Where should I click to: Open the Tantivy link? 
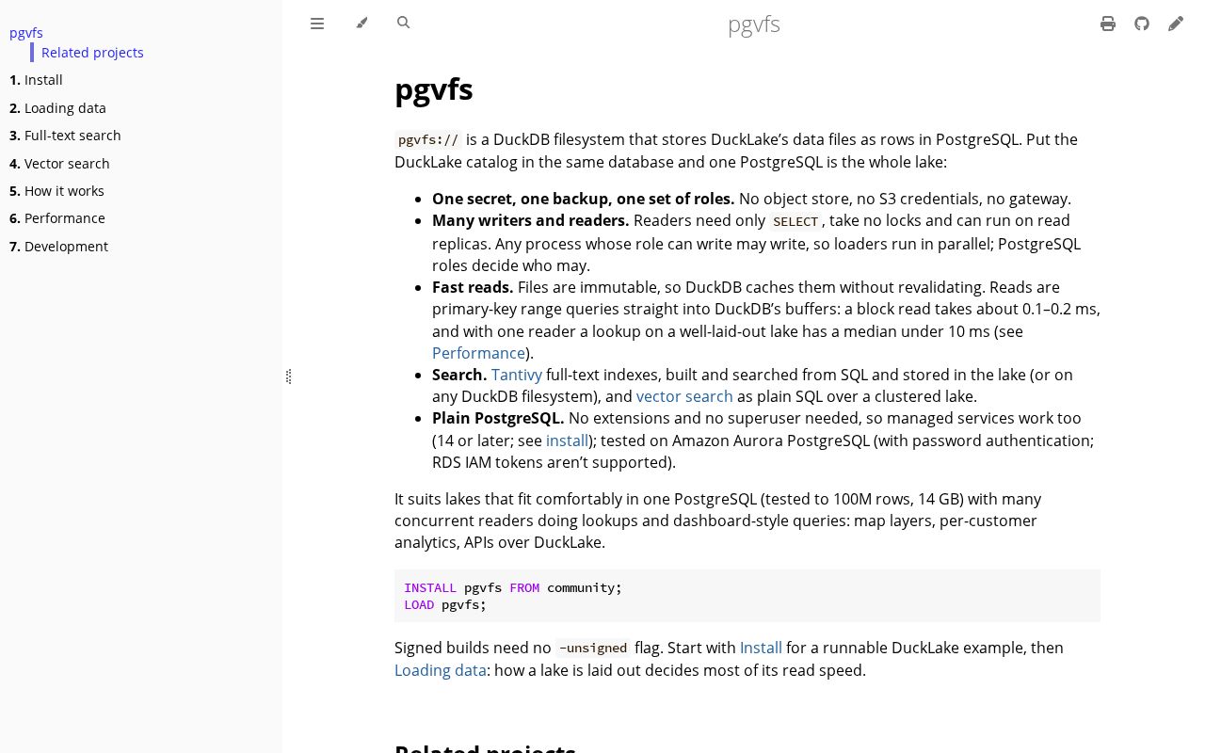[517, 375]
